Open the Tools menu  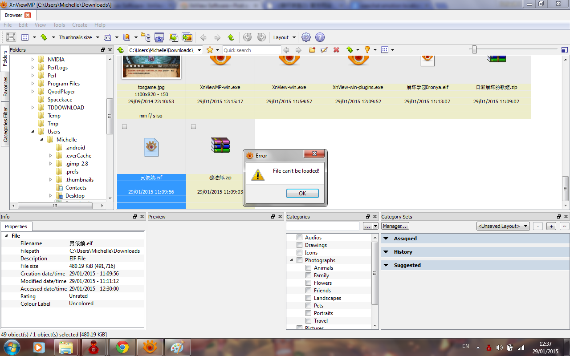pyautogui.click(x=59, y=25)
